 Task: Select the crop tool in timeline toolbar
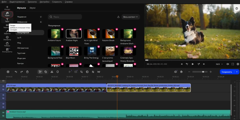(x=81, y=72)
